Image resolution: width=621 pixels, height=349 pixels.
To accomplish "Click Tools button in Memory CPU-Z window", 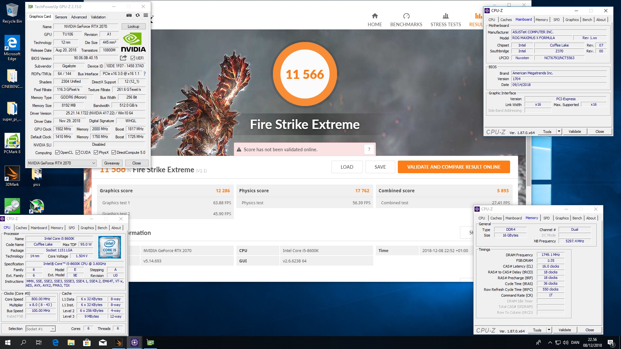I will [x=537, y=330].
